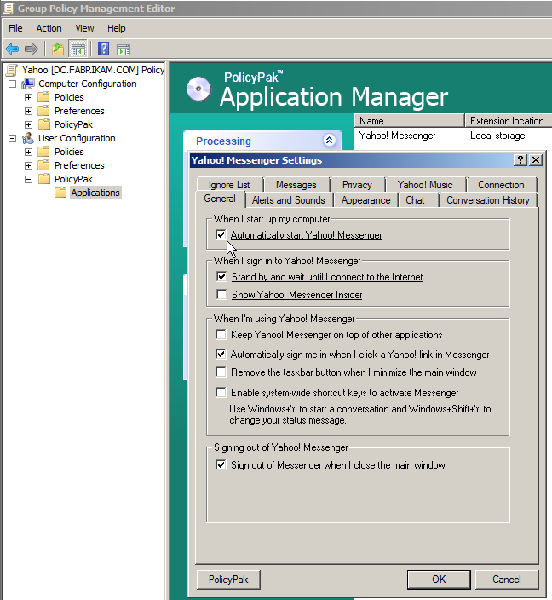Click the PolicyPak button
Screen dimensions: 552x600
click(x=228, y=580)
